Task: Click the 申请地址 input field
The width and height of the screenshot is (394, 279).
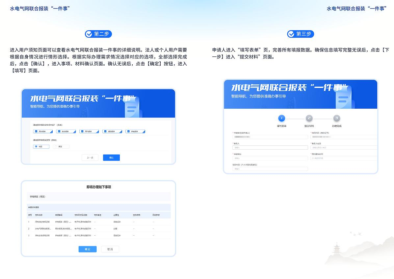Action: (x=270, y=158)
